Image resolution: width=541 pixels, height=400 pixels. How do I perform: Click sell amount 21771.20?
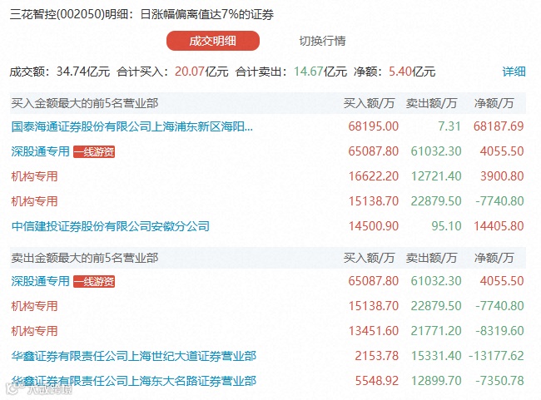coord(436,331)
